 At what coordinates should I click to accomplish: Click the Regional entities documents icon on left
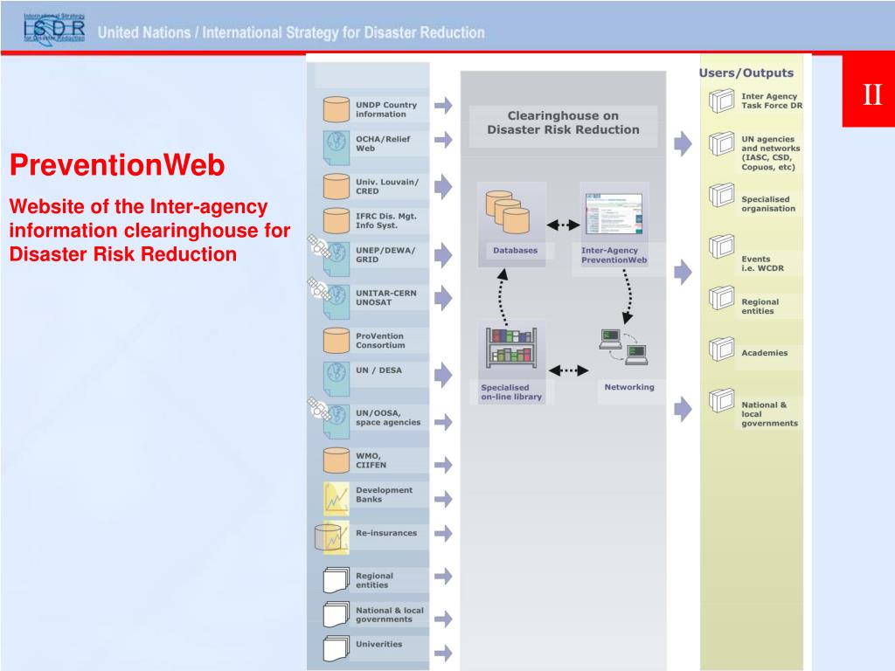[x=336, y=580]
